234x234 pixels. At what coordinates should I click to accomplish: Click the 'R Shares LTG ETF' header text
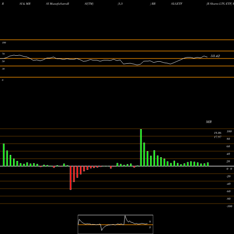(x=219, y=4)
